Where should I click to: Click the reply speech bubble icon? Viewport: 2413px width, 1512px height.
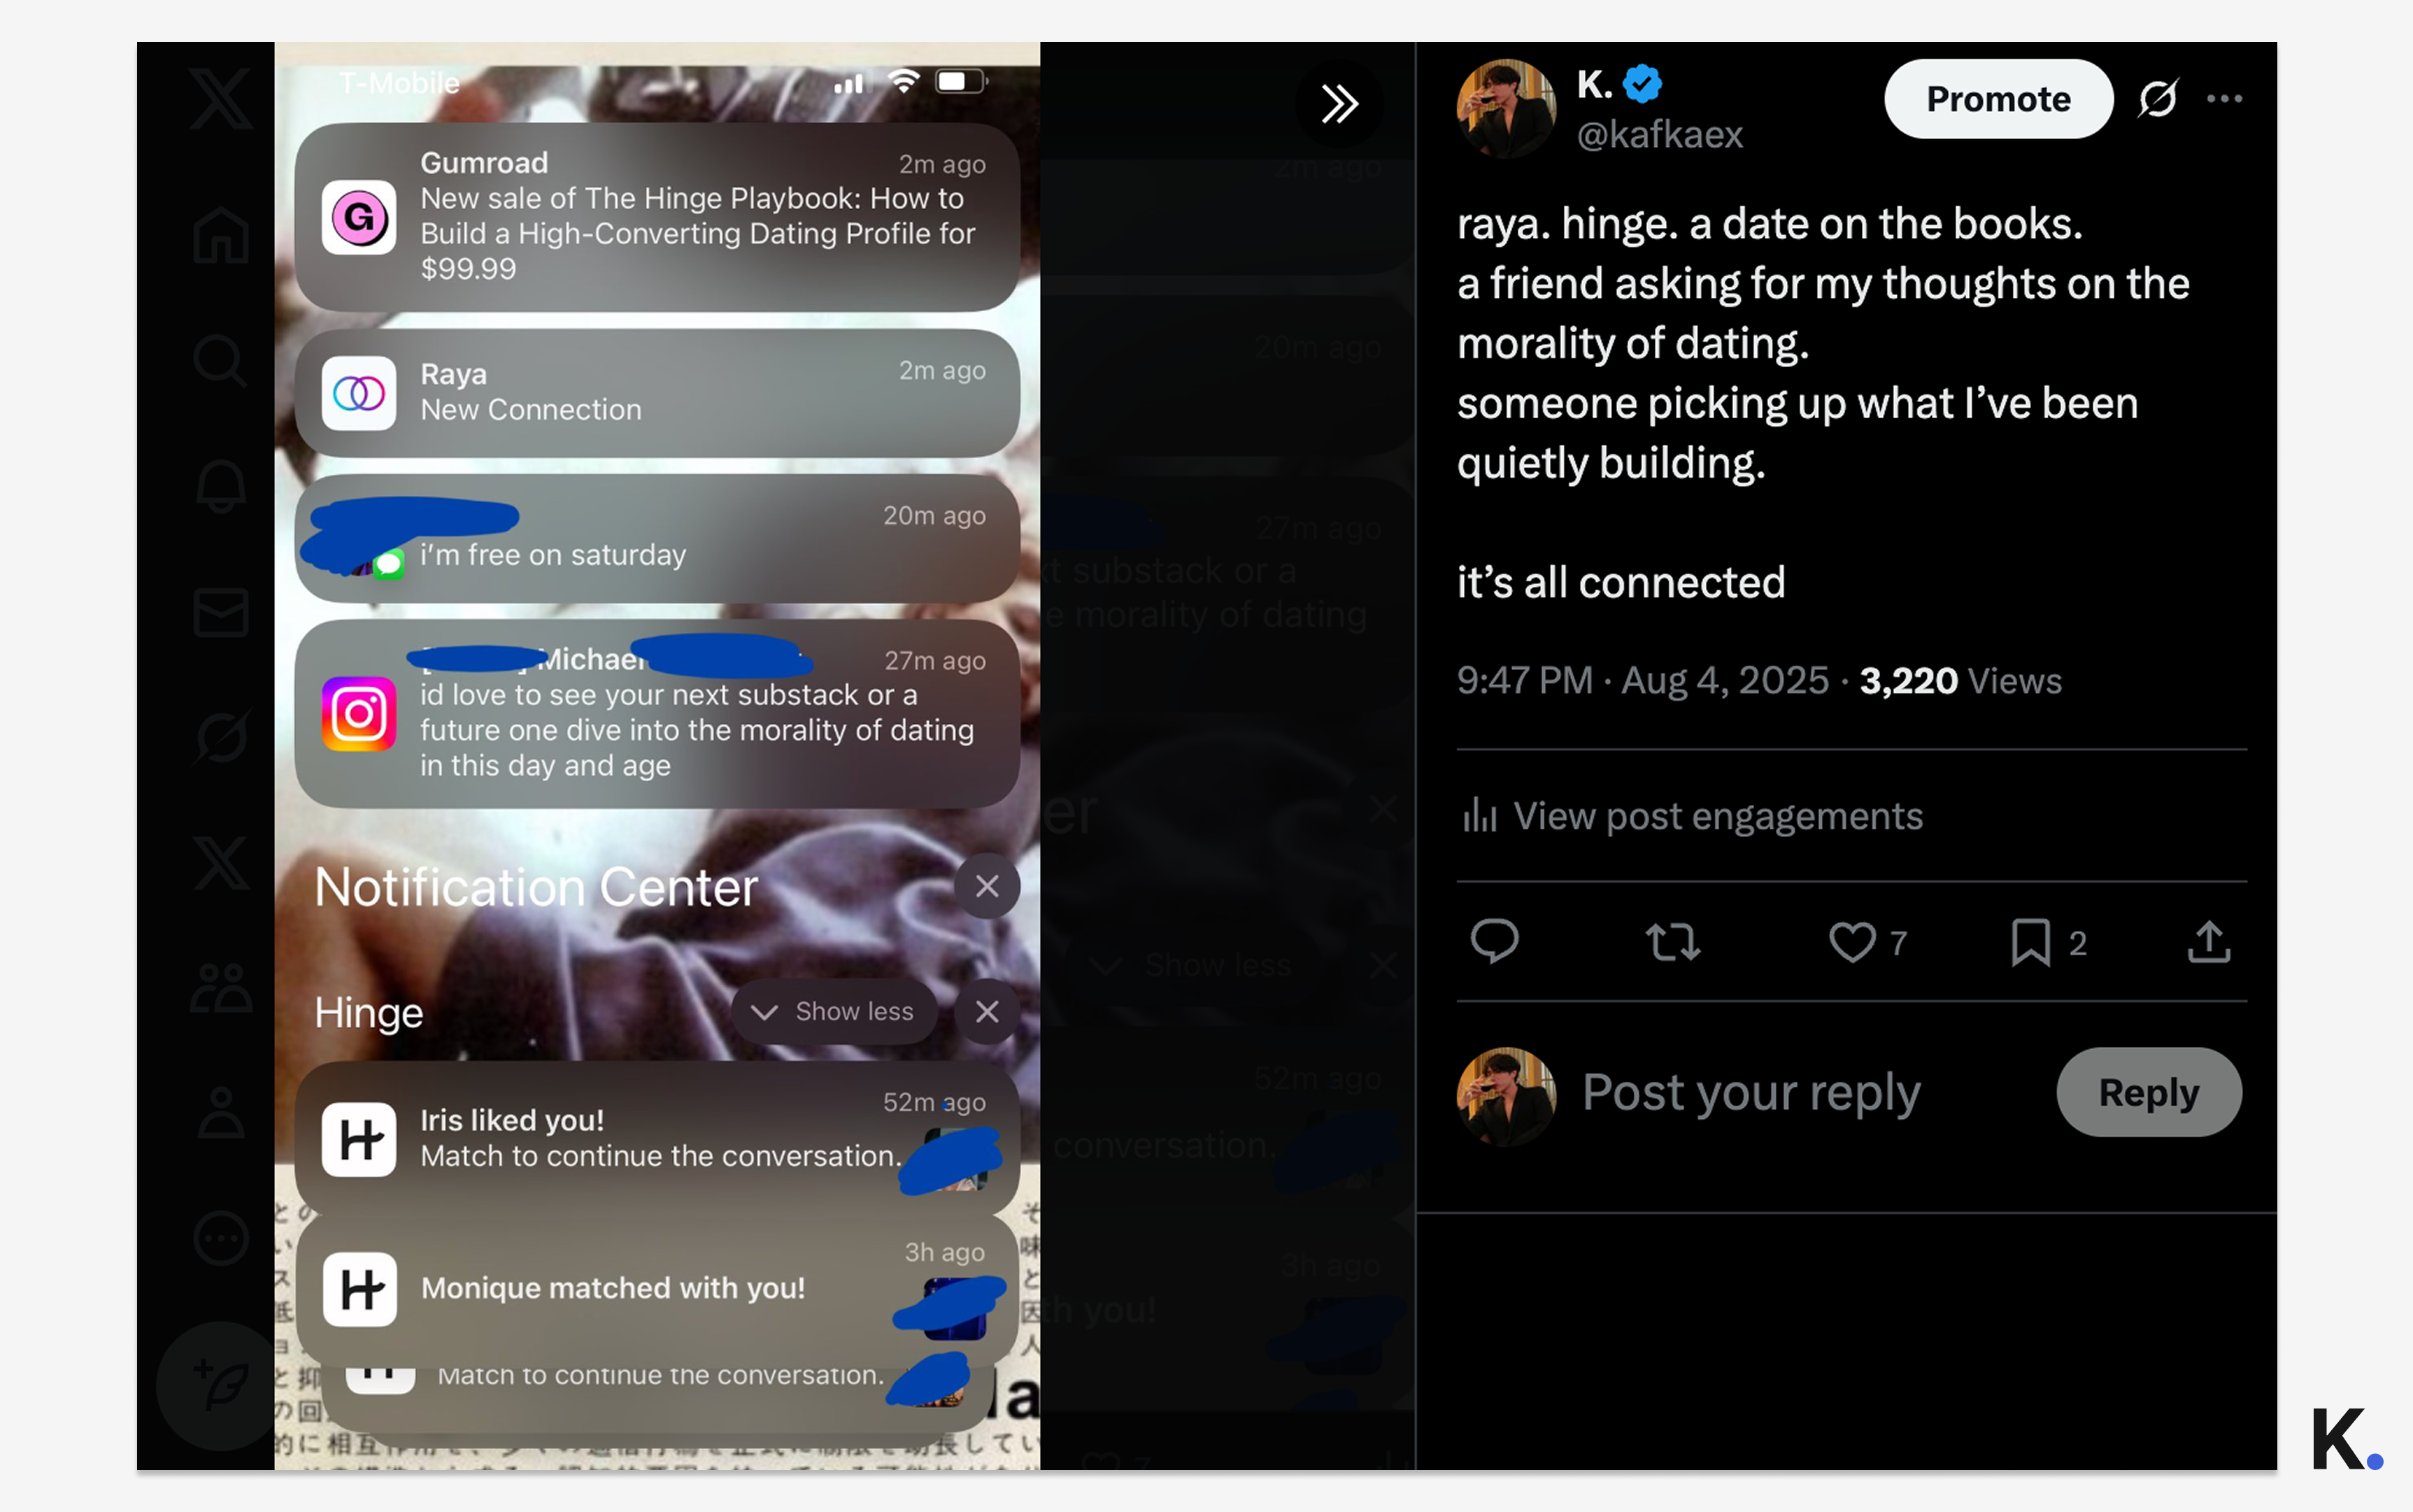pyautogui.click(x=1494, y=941)
